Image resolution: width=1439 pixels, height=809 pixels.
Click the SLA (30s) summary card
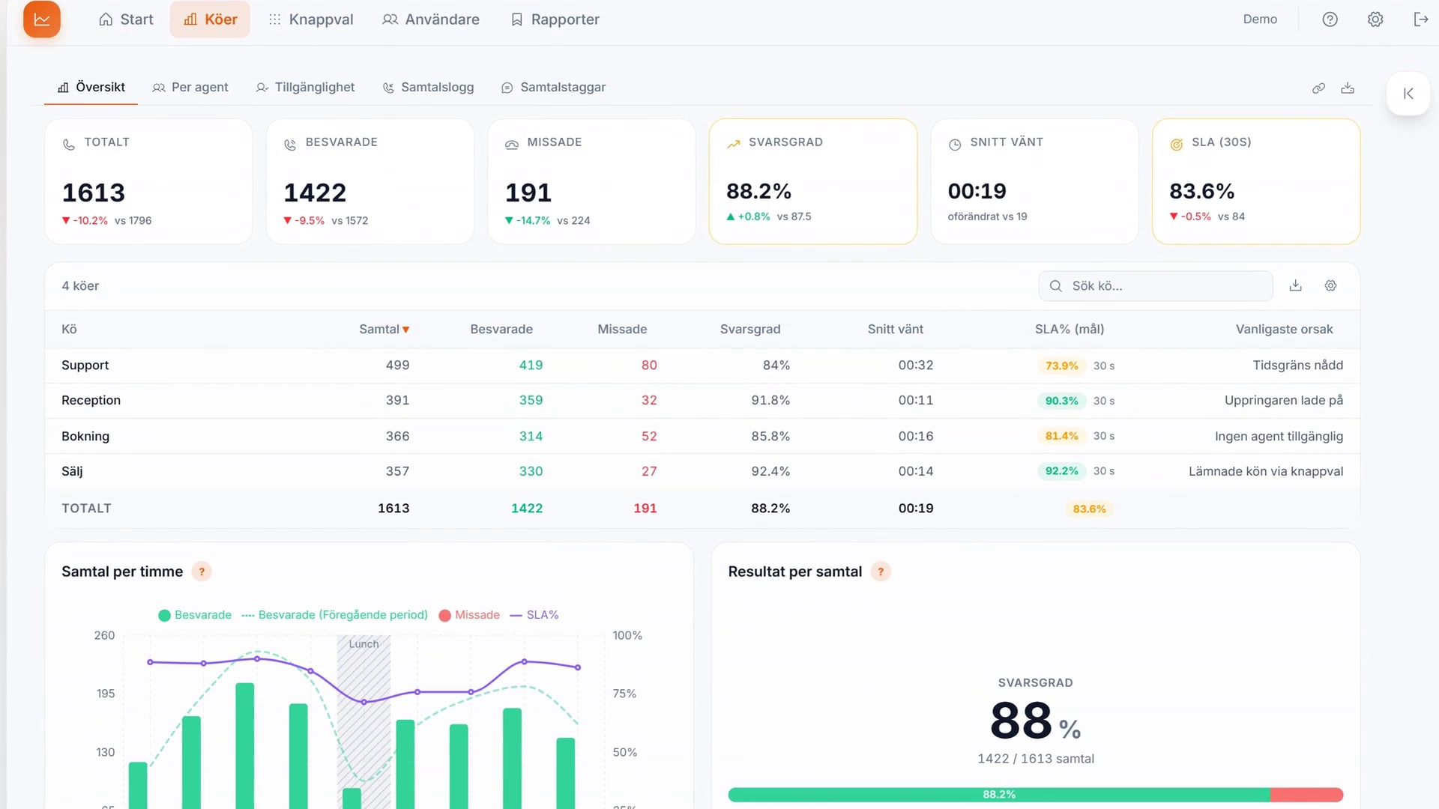pos(1256,181)
